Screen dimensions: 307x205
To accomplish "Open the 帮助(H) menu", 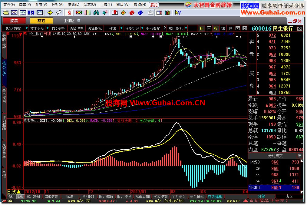I will click(140, 5).
